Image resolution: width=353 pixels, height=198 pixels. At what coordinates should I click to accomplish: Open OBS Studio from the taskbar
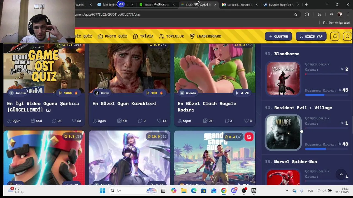tap(244, 191)
